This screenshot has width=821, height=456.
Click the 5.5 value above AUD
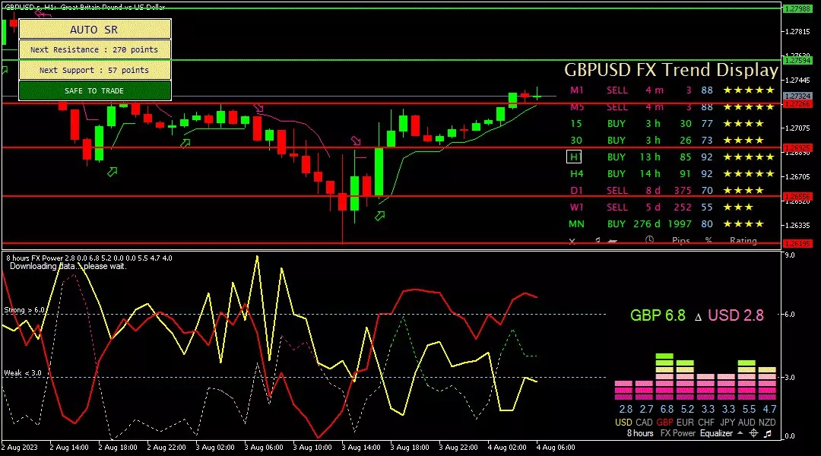tap(750, 410)
